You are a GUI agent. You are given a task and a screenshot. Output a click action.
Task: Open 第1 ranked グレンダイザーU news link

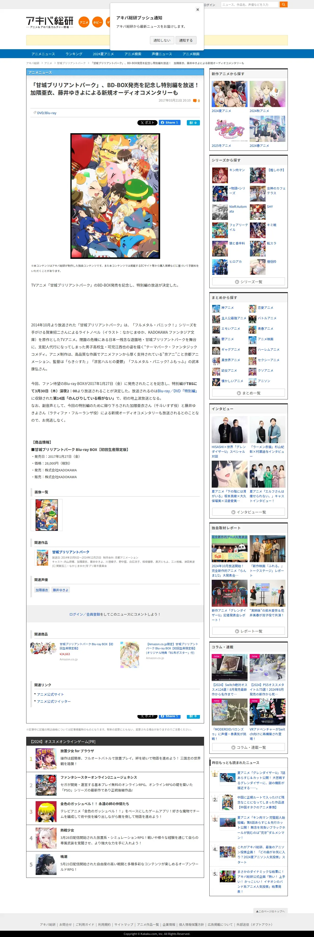(261, 780)
